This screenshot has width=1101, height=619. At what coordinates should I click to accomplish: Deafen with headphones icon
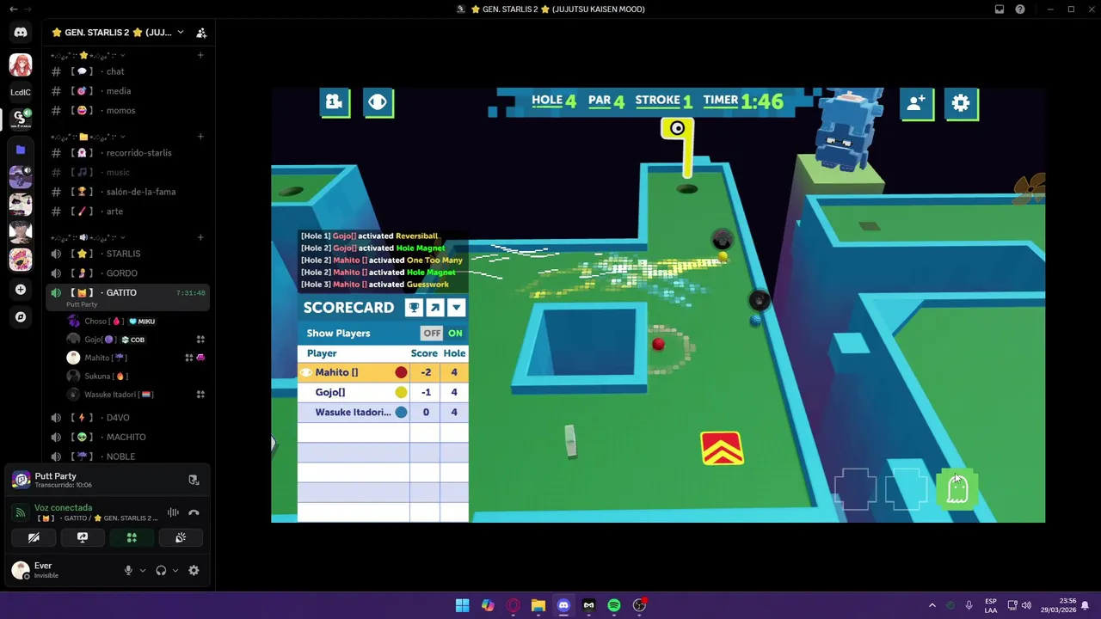coord(161,571)
